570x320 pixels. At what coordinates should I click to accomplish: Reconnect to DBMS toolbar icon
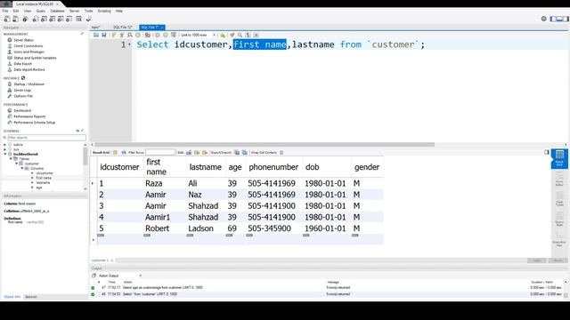point(88,19)
